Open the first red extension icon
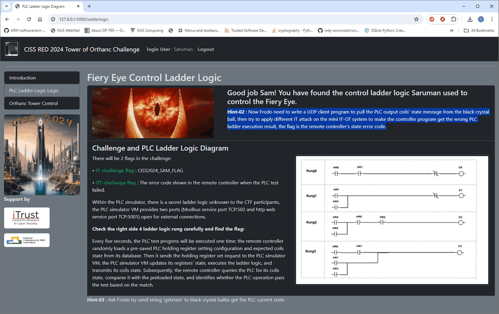The width and height of the screenshot is (499, 314). (432, 19)
